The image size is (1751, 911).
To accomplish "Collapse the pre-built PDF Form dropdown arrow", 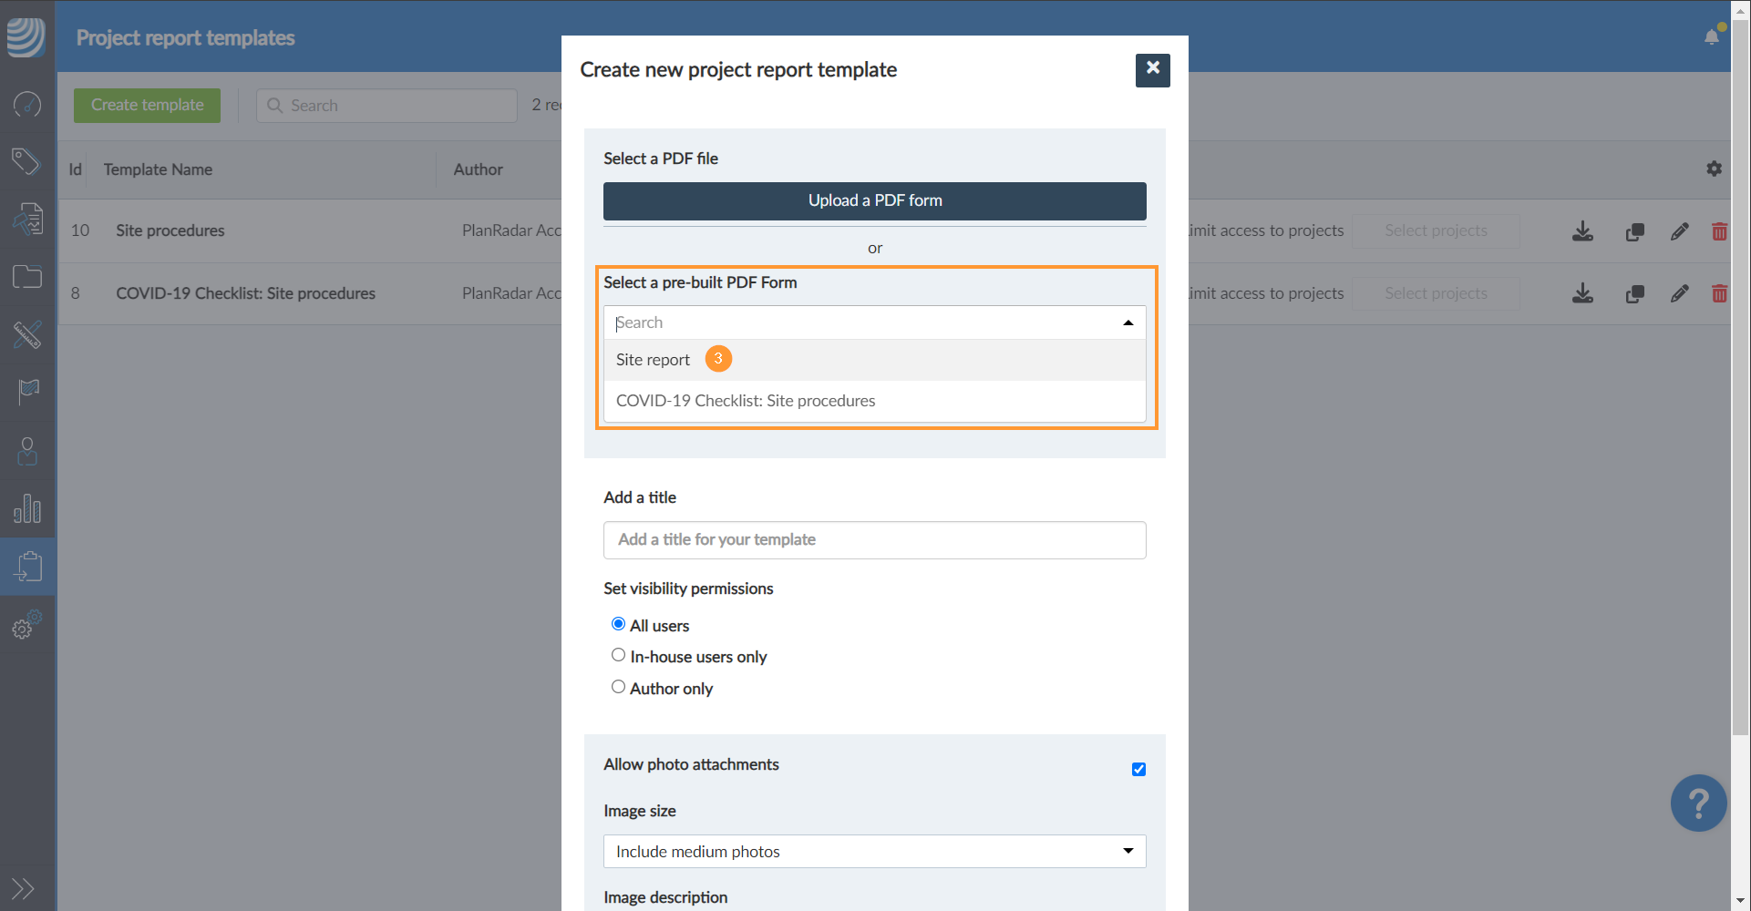I will pos(1128,322).
